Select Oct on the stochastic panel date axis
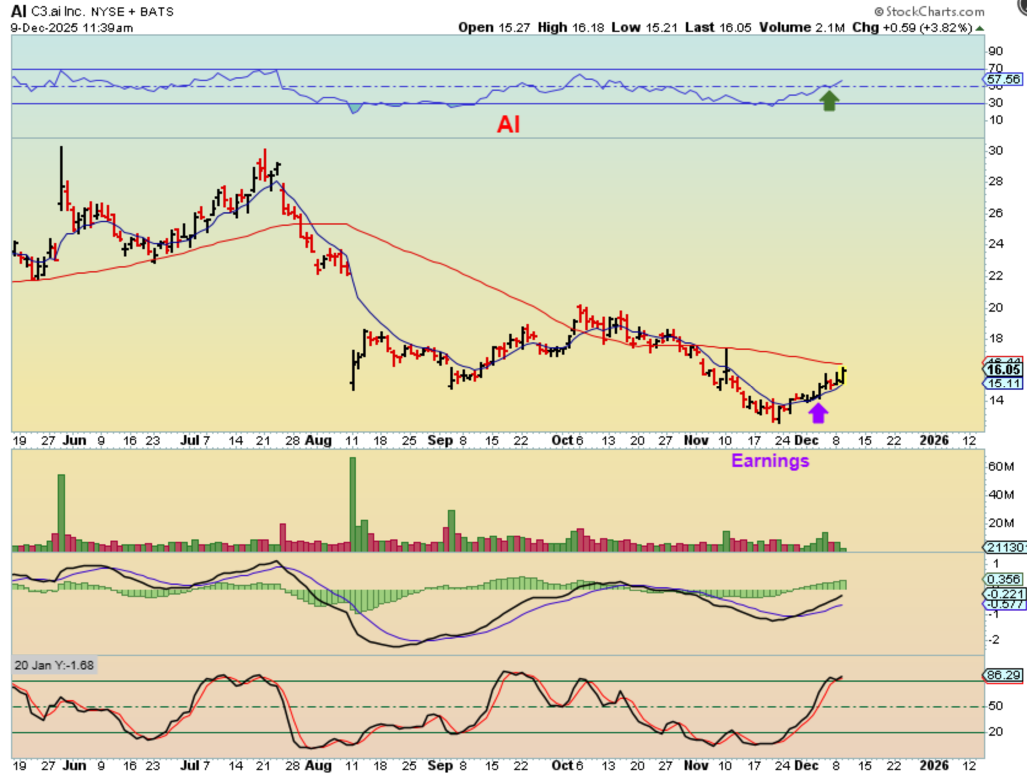Image resolution: width=1027 pixels, height=775 pixels. pos(562,766)
